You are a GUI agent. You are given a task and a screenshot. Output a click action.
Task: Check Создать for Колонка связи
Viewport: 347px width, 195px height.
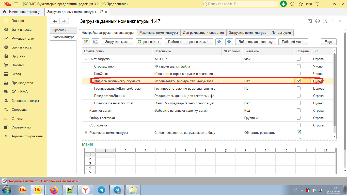299,110
